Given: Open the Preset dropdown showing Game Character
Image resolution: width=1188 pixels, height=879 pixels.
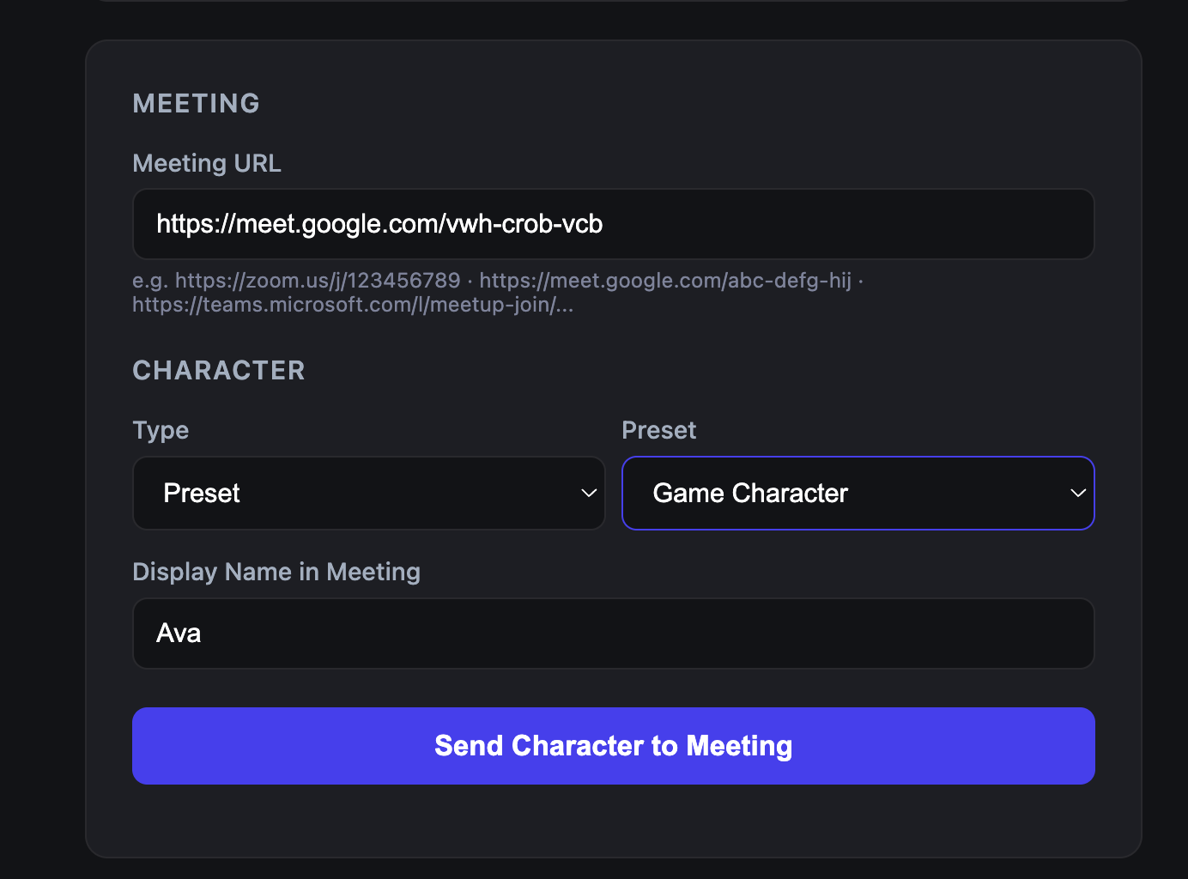Looking at the screenshot, I should click(x=858, y=493).
